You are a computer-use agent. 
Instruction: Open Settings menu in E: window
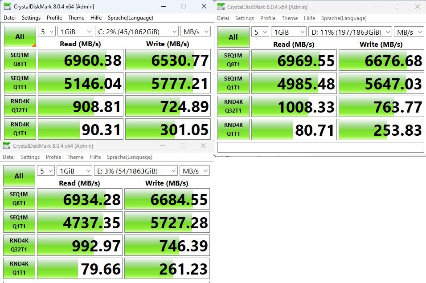pos(30,157)
